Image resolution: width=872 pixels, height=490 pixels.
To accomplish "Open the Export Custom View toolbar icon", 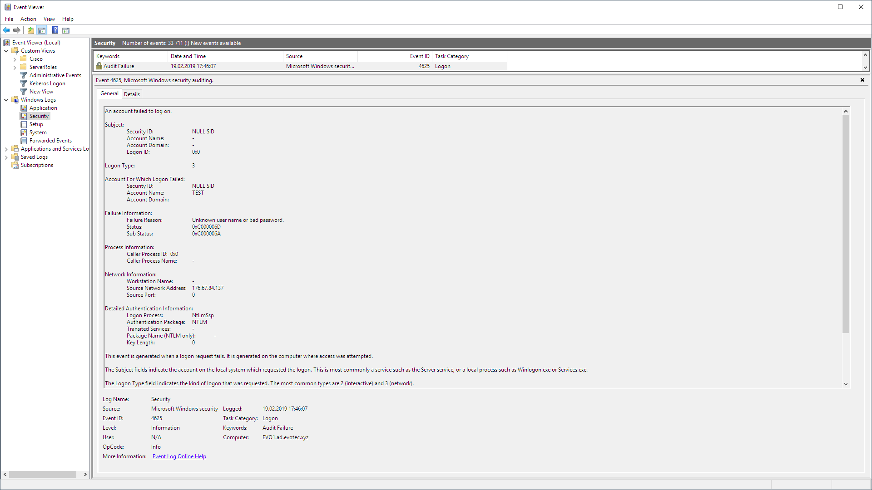I will click(30, 30).
